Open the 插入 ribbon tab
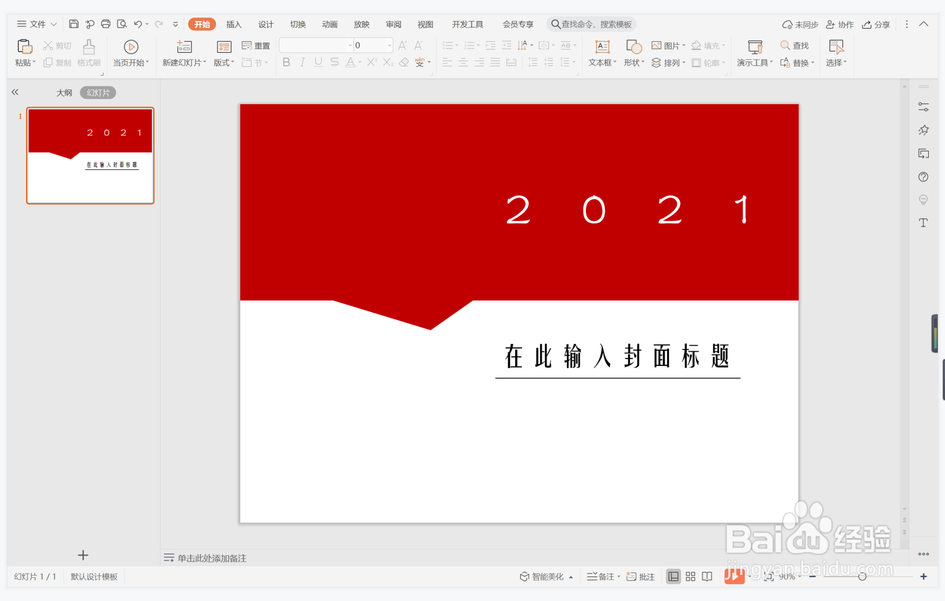945x601 pixels. coord(234,24)
